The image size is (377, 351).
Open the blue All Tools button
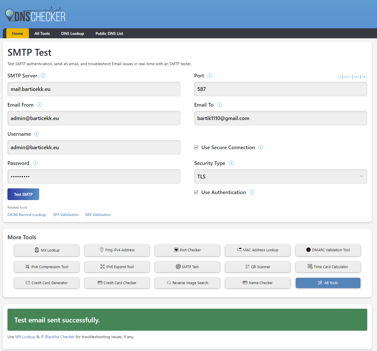click(328, 283)
